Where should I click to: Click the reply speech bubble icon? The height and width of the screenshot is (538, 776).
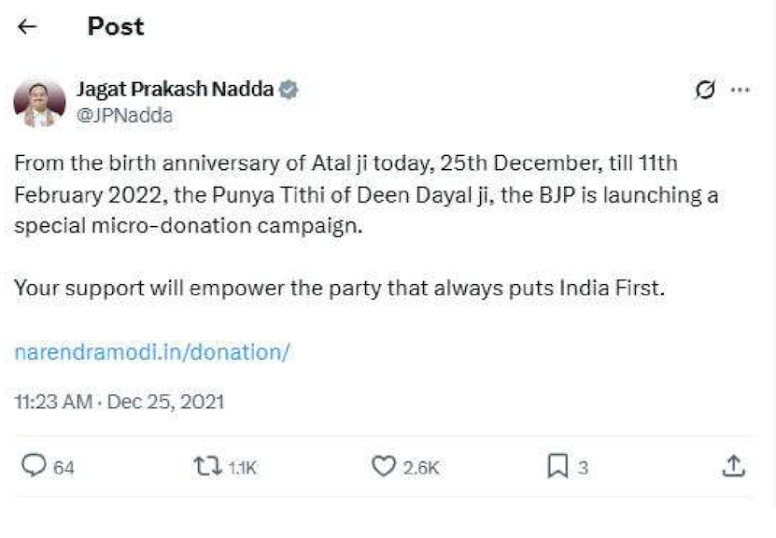point(34,466)
